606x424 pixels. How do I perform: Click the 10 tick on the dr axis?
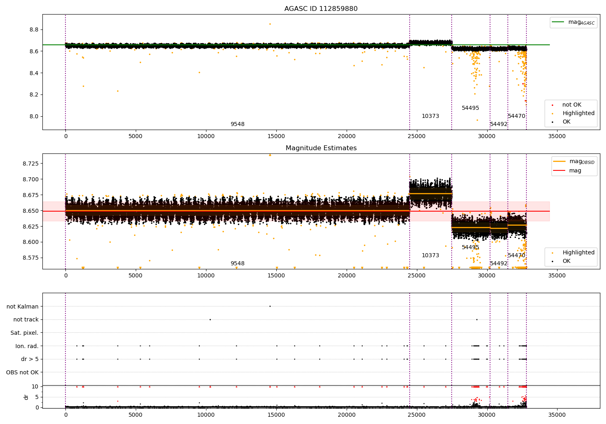(x=35, y=386)
